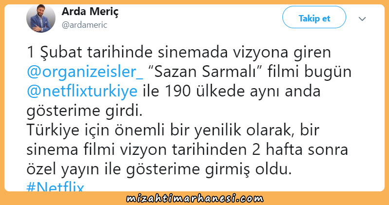Expand the tweet options chevron menu
Image resolution: width=389 pixels, height=205 pixels.
(x=362, y=19)
